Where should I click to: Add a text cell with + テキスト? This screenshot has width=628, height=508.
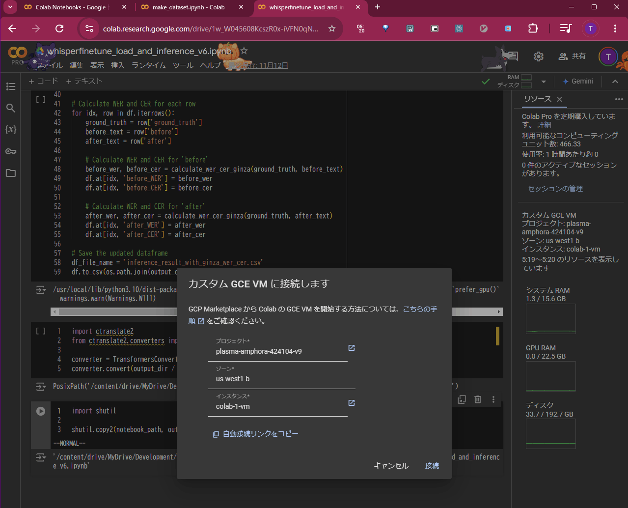(x=84, y=81)
